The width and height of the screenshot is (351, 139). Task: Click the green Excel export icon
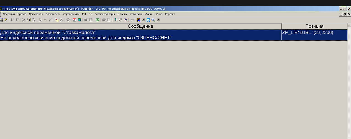coord(97,20)
